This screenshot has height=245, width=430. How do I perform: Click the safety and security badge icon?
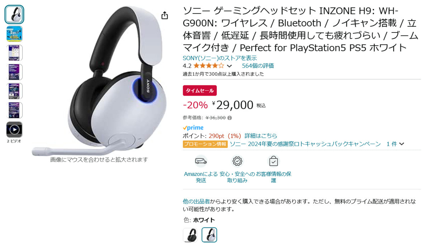pos(237,161)
